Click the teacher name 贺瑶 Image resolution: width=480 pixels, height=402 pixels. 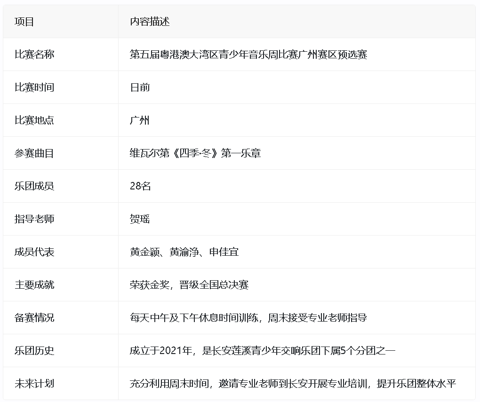(x=140, y=219)
